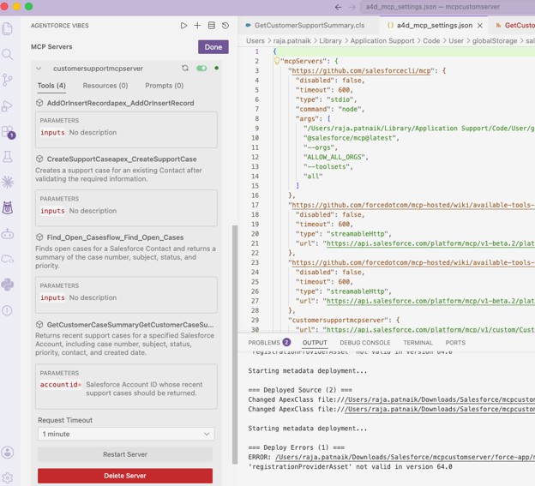Click the globalStorage breadcrumb segment
This screenshot has width=535, height=486.
coord(495,41)
